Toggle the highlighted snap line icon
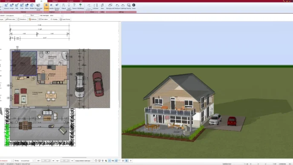293x165 pixels. click(x=109, y=161)
